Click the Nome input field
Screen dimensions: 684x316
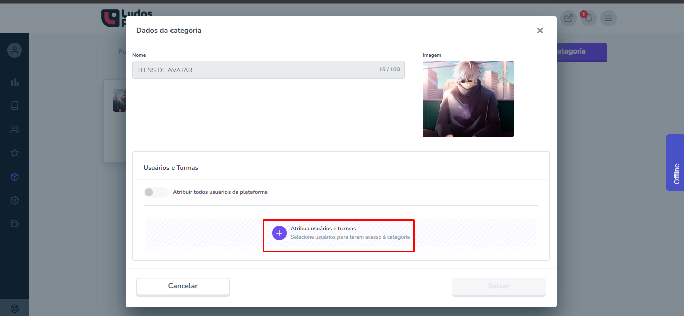pos(268,70)
